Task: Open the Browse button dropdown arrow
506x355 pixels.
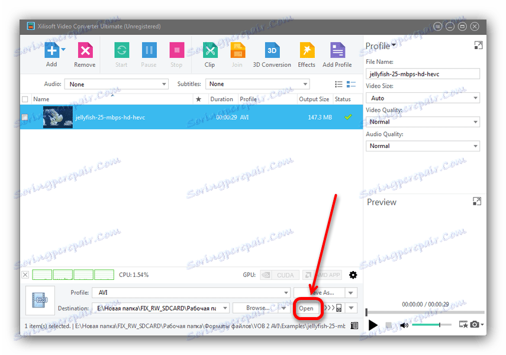Action: [284, 308]
